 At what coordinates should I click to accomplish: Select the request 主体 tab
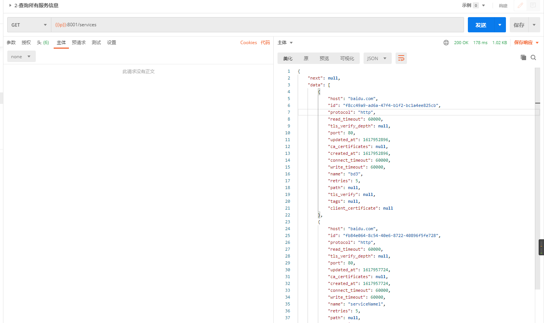point(61,43)
